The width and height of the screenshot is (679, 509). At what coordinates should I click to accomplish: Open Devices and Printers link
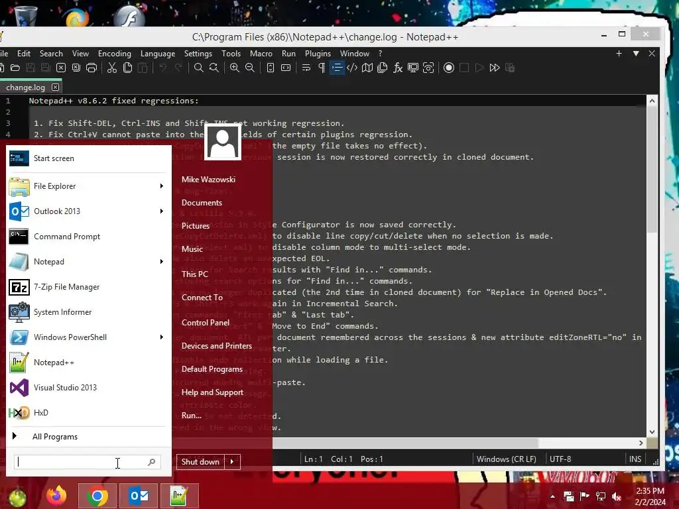[217, 346]
